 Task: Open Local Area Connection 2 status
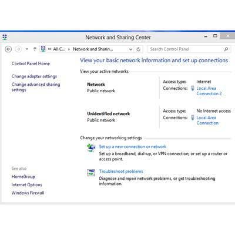coord(209,91)
